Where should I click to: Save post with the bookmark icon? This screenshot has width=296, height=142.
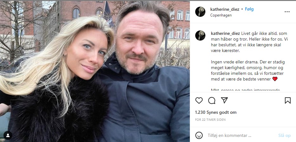click(287, 100)
